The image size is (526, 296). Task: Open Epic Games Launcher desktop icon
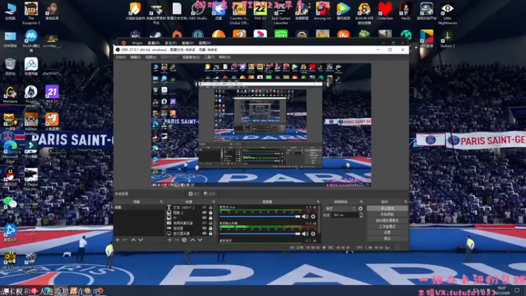pyautogui.click(x=281, y=13)
